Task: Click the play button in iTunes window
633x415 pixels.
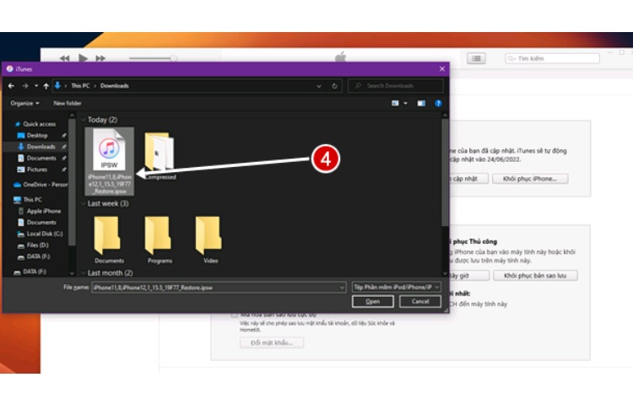Action: (84, 58)
